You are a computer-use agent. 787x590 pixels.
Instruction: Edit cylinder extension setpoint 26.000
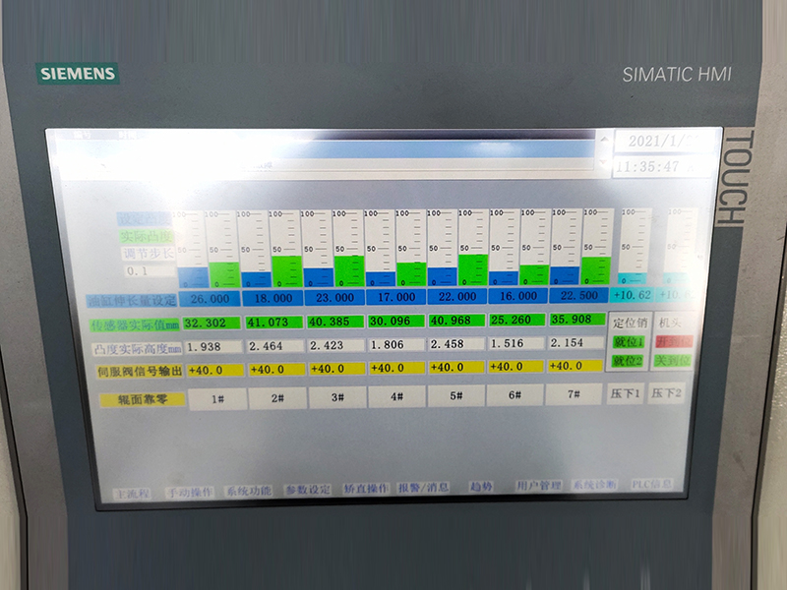tap(211, 298)
